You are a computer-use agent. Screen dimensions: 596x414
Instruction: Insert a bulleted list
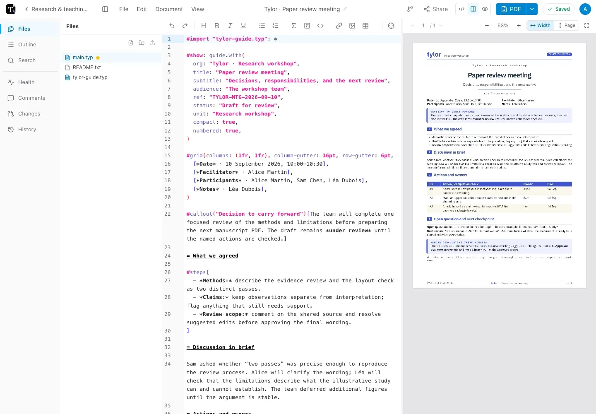[x=262, y=26]
